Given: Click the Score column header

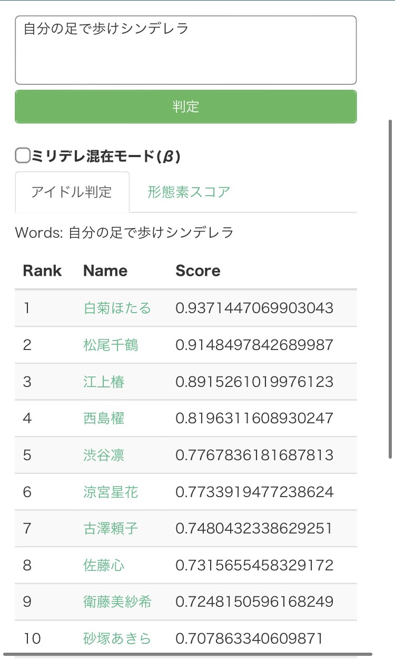Looking at the screenshot, I should click(198, 270).
